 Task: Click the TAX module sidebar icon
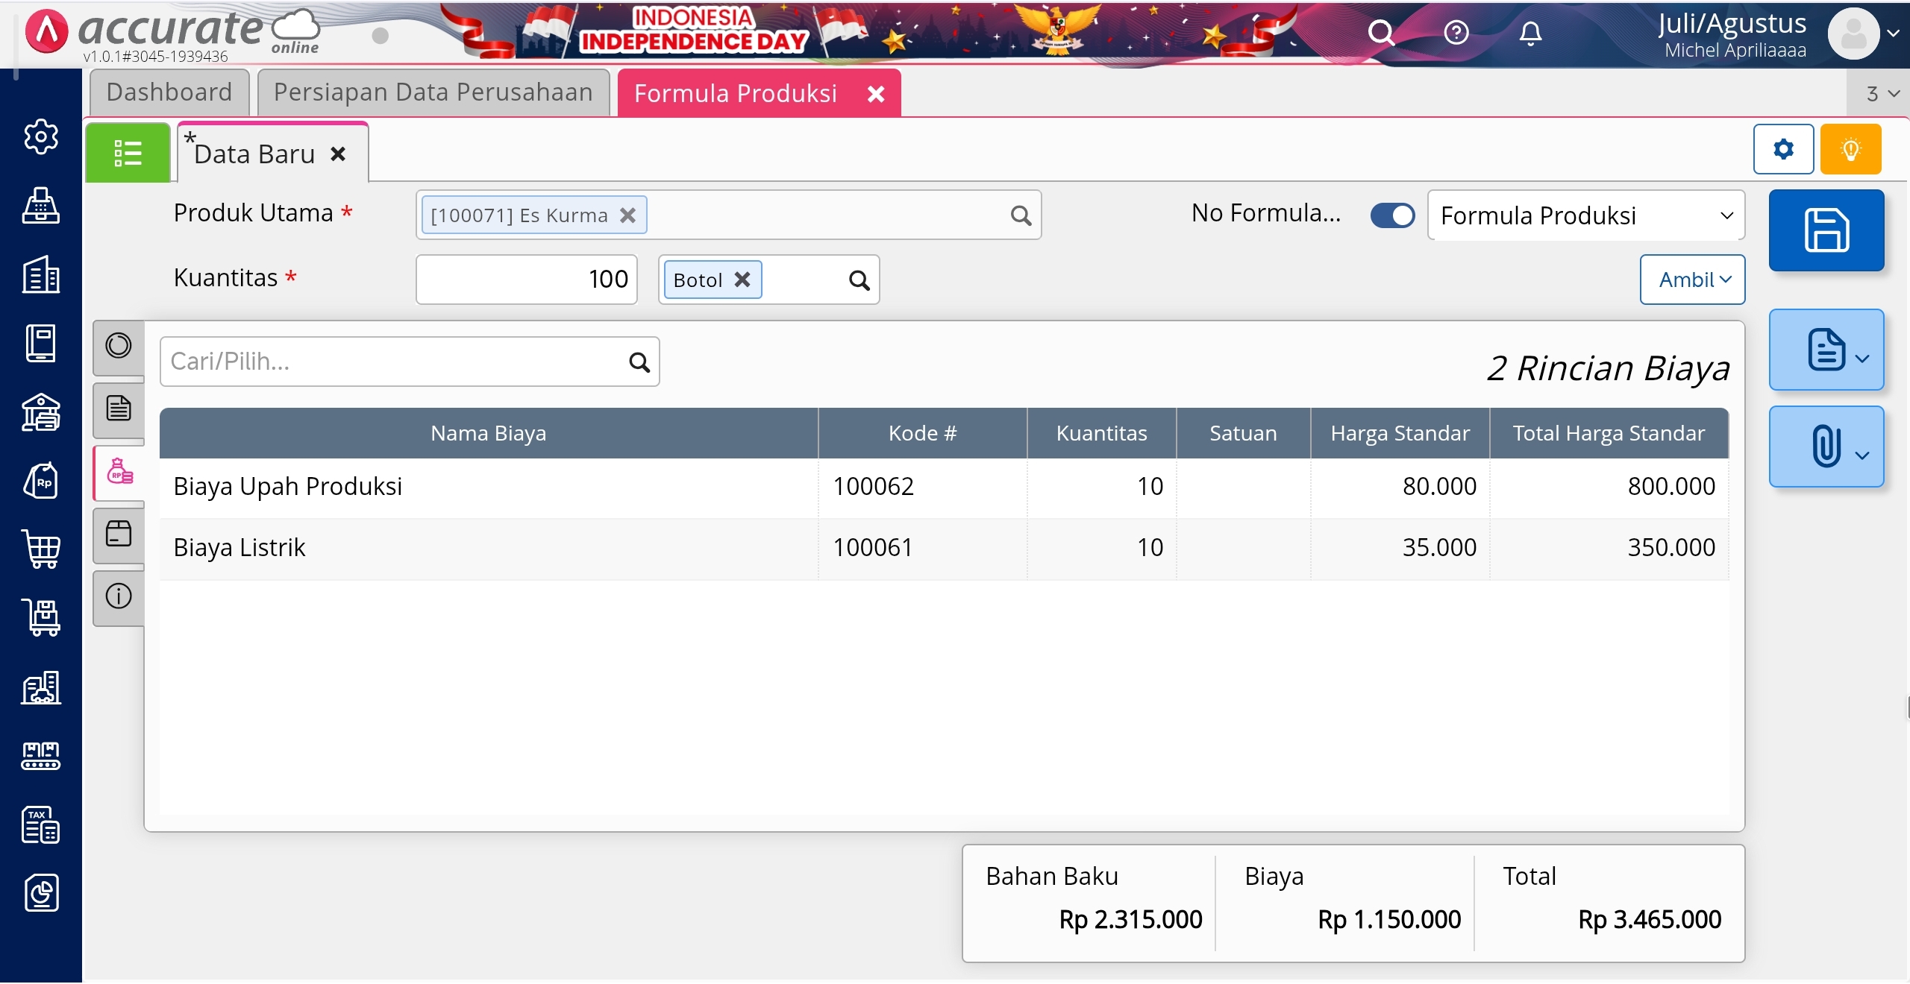point(41,824)
